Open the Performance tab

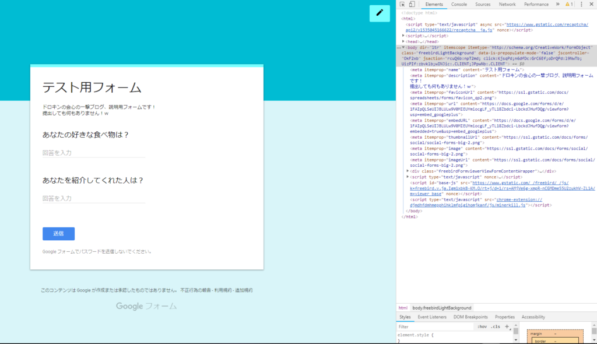[x=536, y=4]
